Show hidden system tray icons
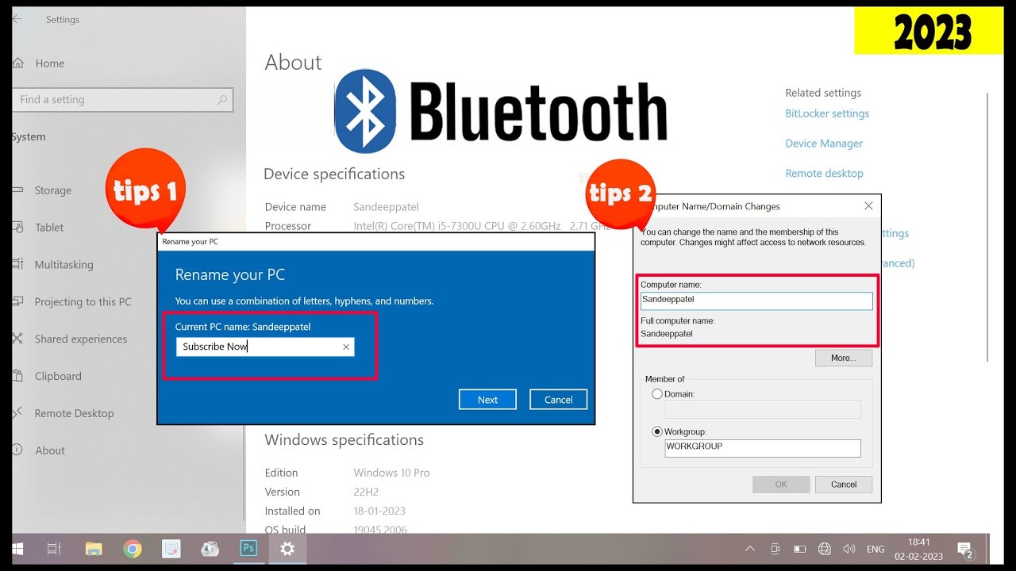Viewport: 1016px width, 571px height. point(750,549)
